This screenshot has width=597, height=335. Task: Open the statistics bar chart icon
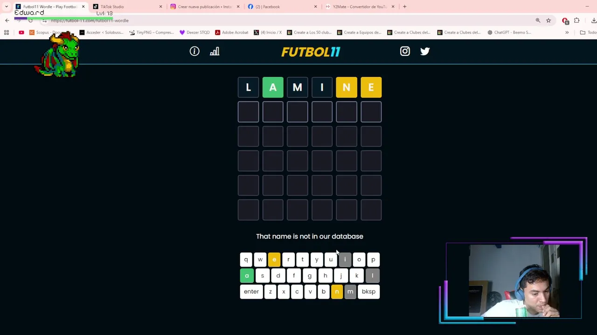coord(215,51)
